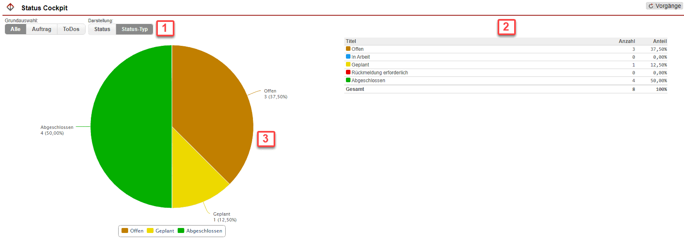Click the Status Cockpit diamond logo icon
This screenshot has width=684, height=247.
point(10,7)
